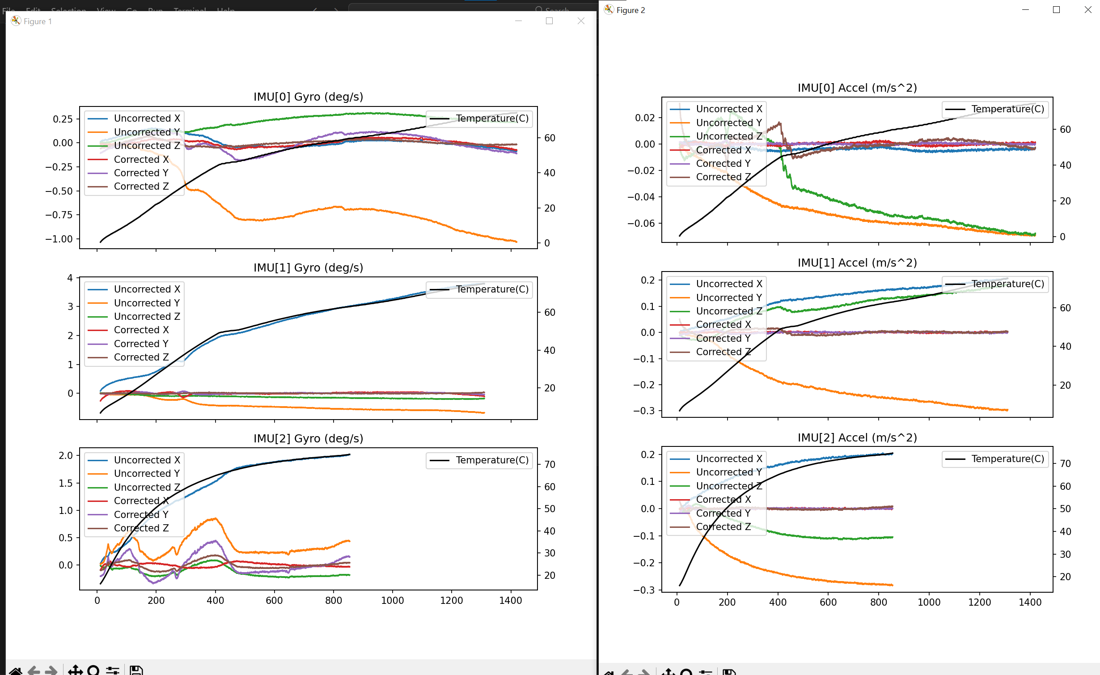Click 'Corrected Z' in IMU[0] Gyro legend
Image resolution: width=1100 pixels, height=675 pixels.
141,187
